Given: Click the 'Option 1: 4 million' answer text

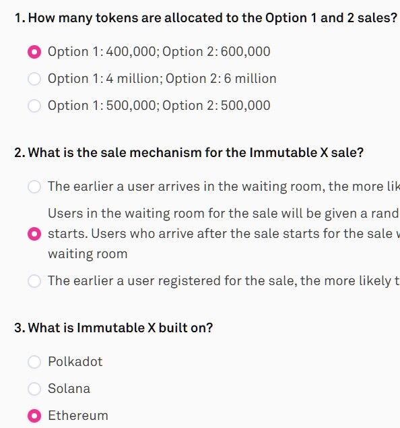Looking at the screenshot, I should tap(162, 79).
